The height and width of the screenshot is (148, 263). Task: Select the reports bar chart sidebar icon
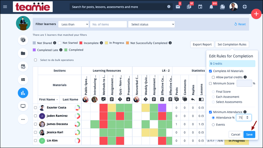(x=23, y=93)
